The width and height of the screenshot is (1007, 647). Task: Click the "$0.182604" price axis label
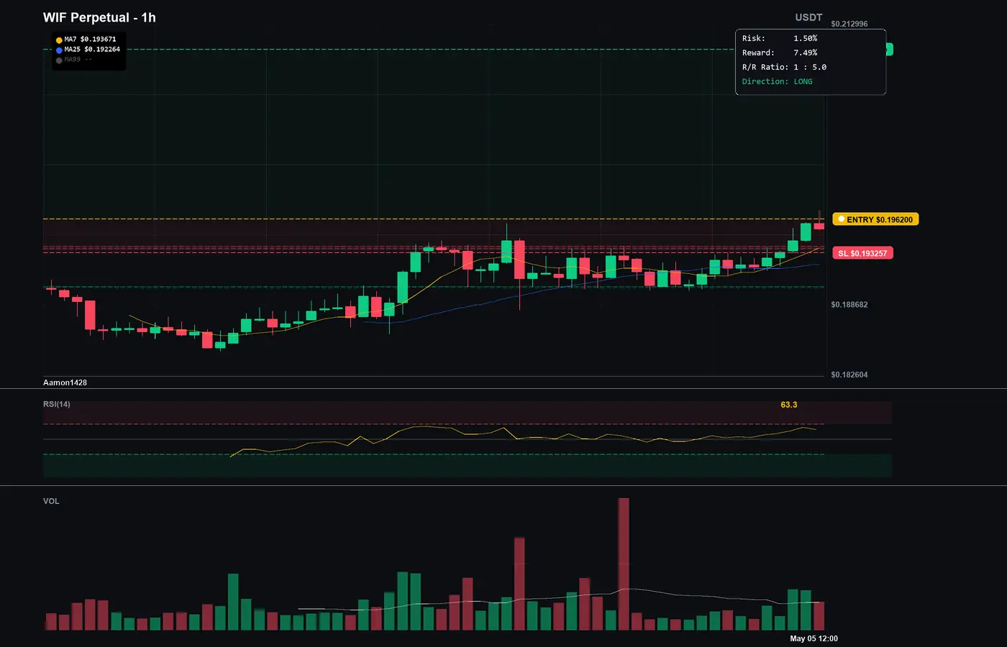tap(849, 375)
